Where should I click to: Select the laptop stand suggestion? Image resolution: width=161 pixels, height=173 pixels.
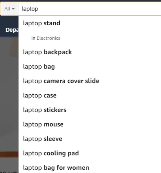tap(90, 23)
